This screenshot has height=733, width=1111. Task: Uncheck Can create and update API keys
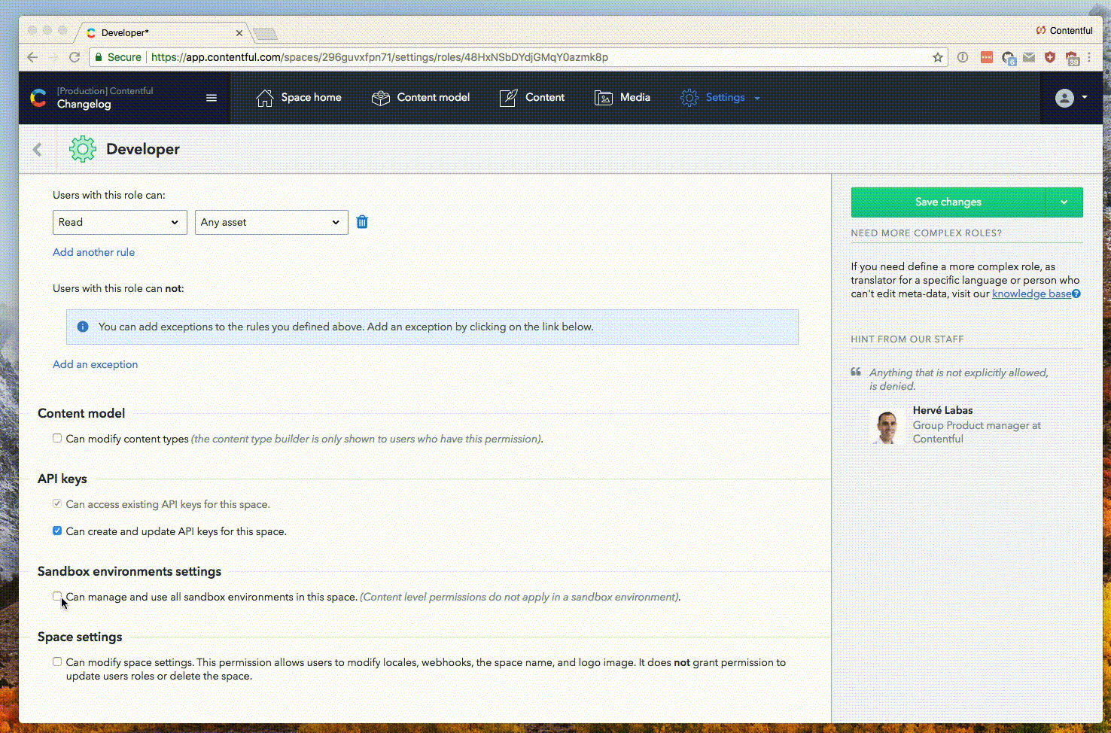(x=57, y=531)
